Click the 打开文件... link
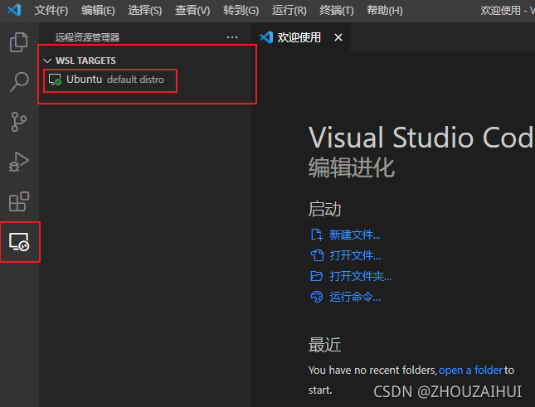The height and width of the screenshot is (407, 535). pyautogui.click(x=355, y=255)
